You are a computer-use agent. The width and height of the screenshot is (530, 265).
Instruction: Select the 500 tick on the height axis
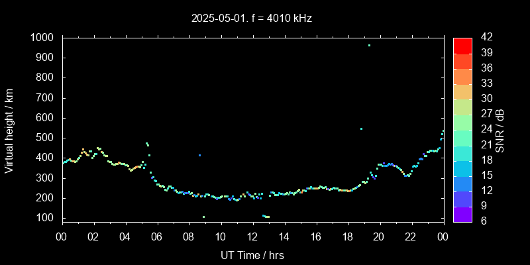[46, 138]
